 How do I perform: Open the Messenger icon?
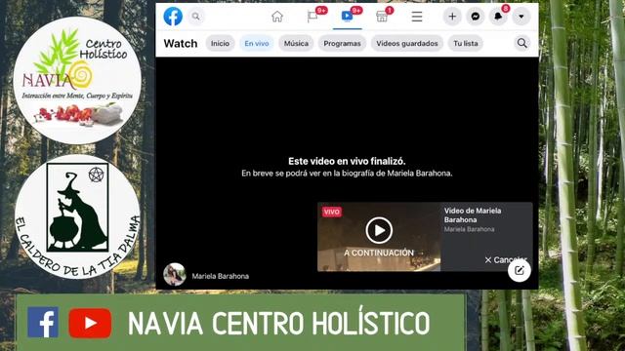pyautogui.click(x=476, y=17)
